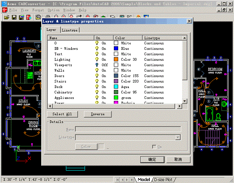Click the Open file toolbar icon
The height and width of the screenshot is (183, 234).
(7, 18)
